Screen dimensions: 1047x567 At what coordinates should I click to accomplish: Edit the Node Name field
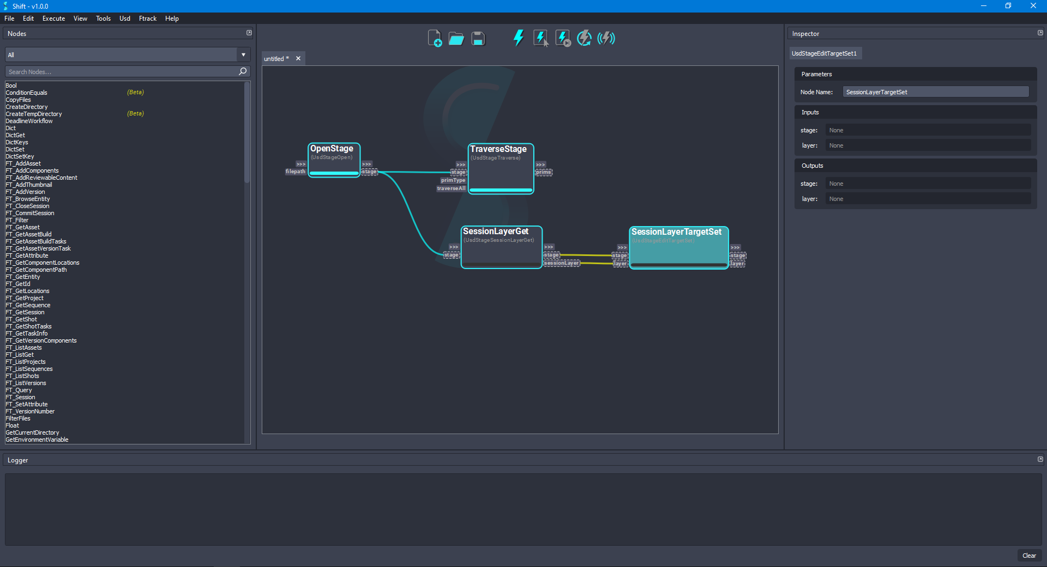pyautogui.click(x=935, y=92)
